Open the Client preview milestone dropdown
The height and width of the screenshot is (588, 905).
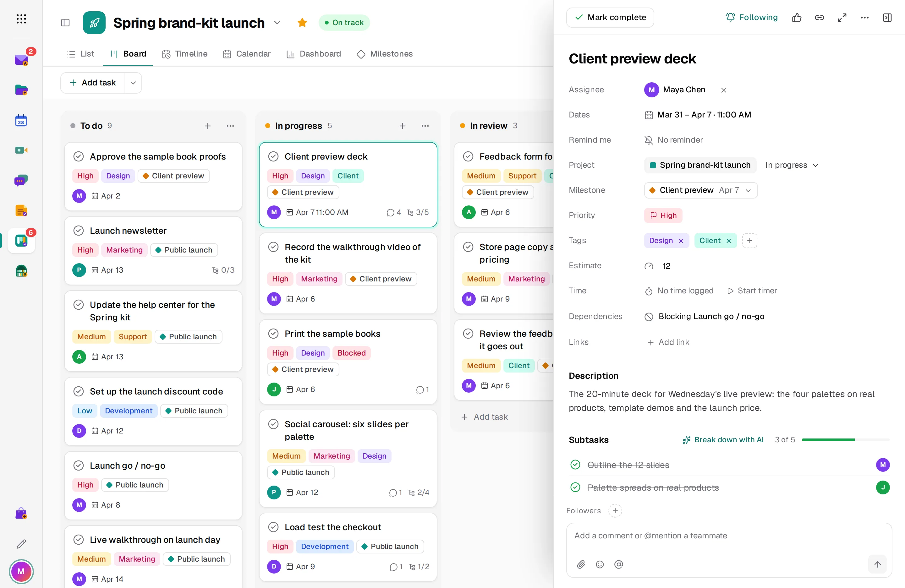[700, 190]
